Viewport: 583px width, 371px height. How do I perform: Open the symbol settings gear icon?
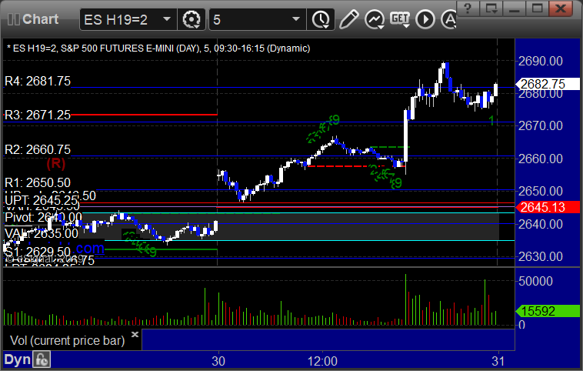192,19
